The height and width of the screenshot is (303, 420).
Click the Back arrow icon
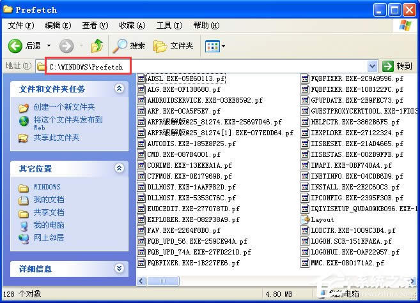(x=16, y=46)
